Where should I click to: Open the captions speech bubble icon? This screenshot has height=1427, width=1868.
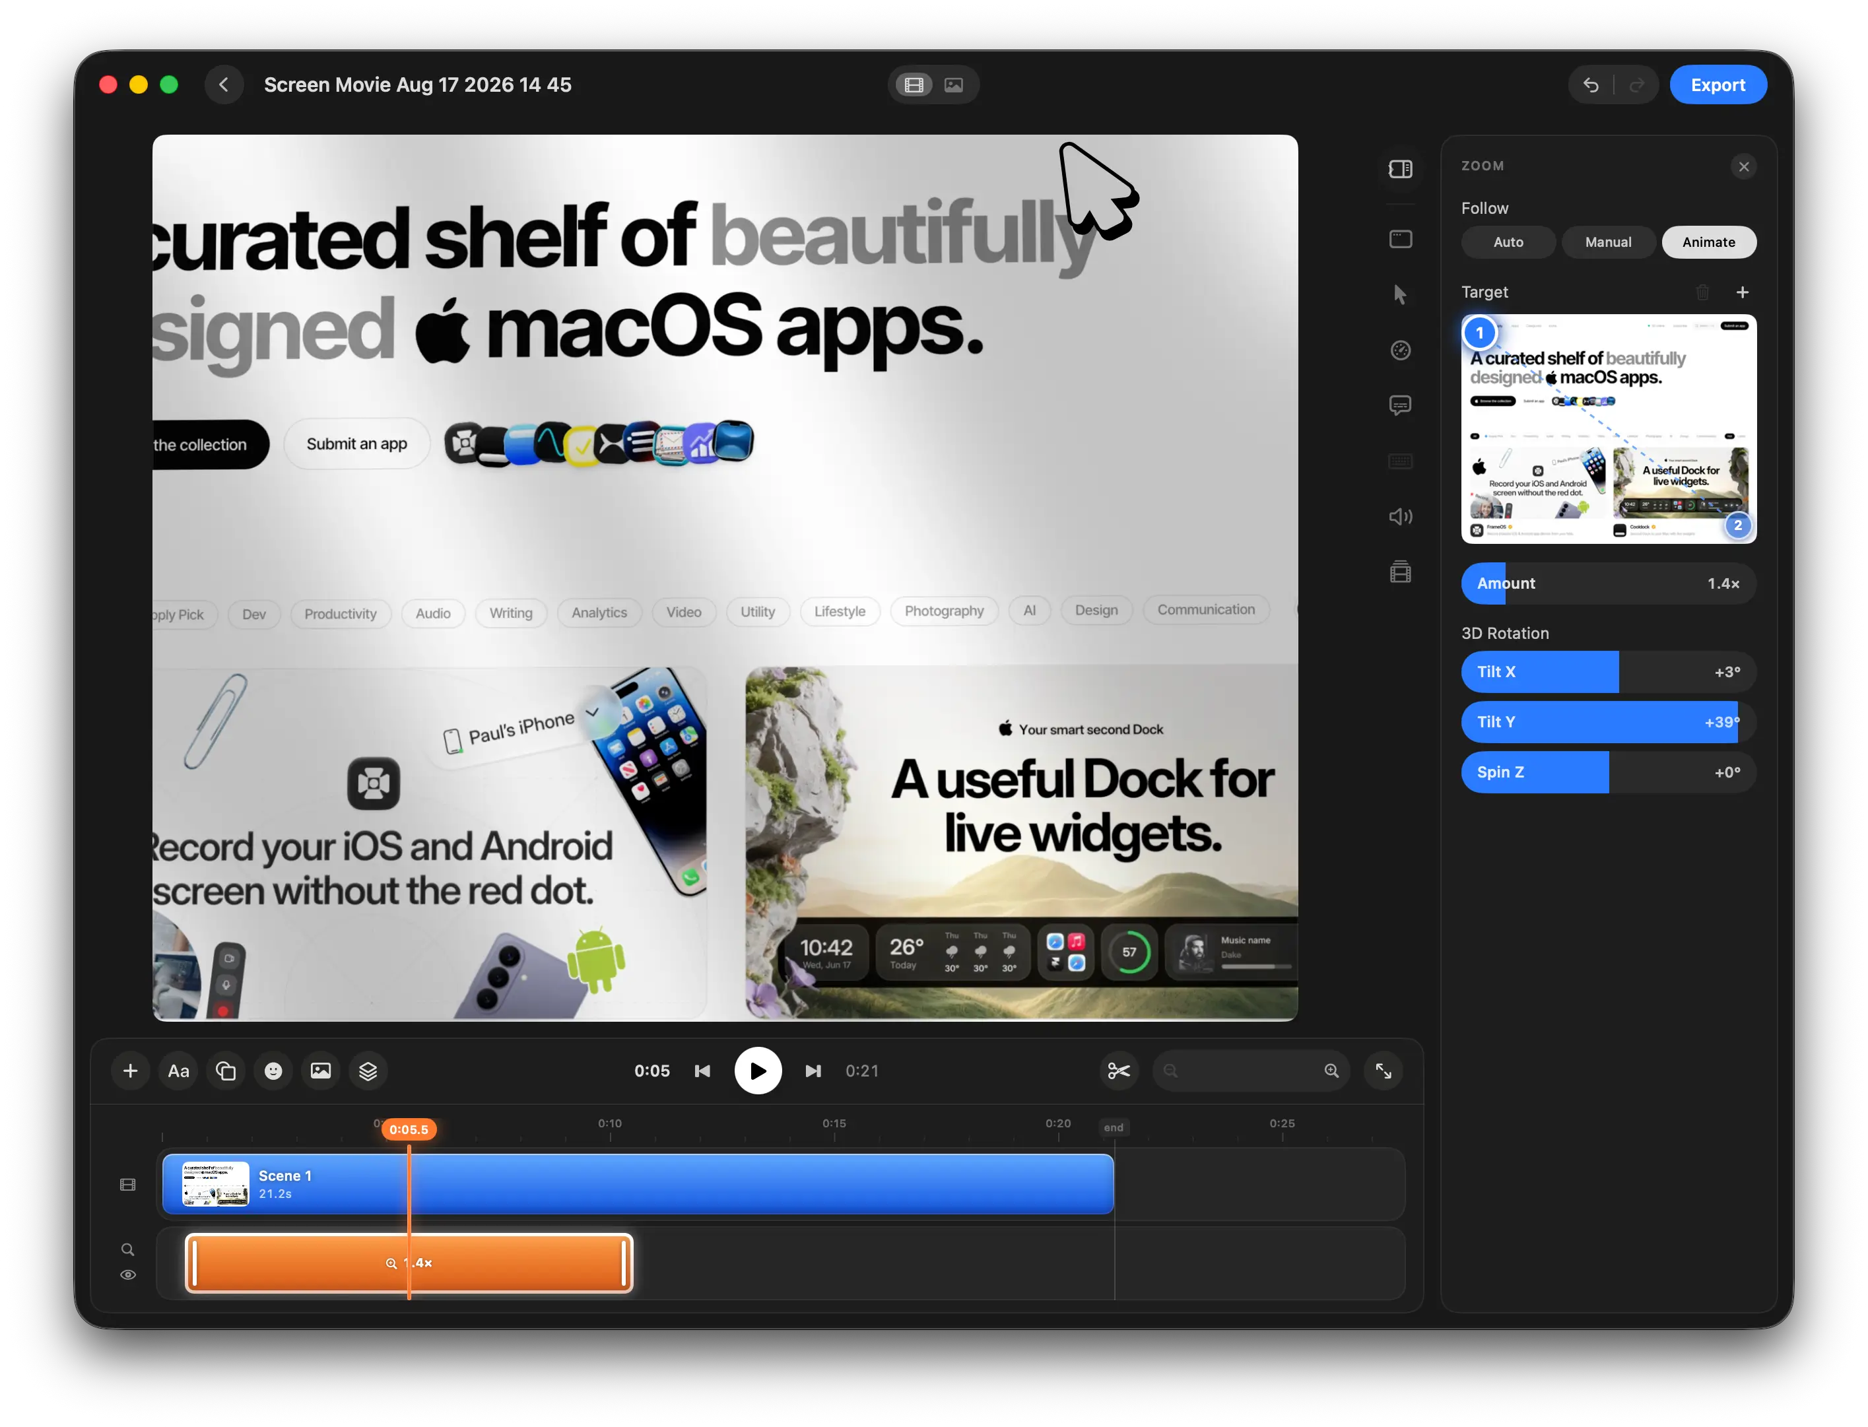[1401, 405]
